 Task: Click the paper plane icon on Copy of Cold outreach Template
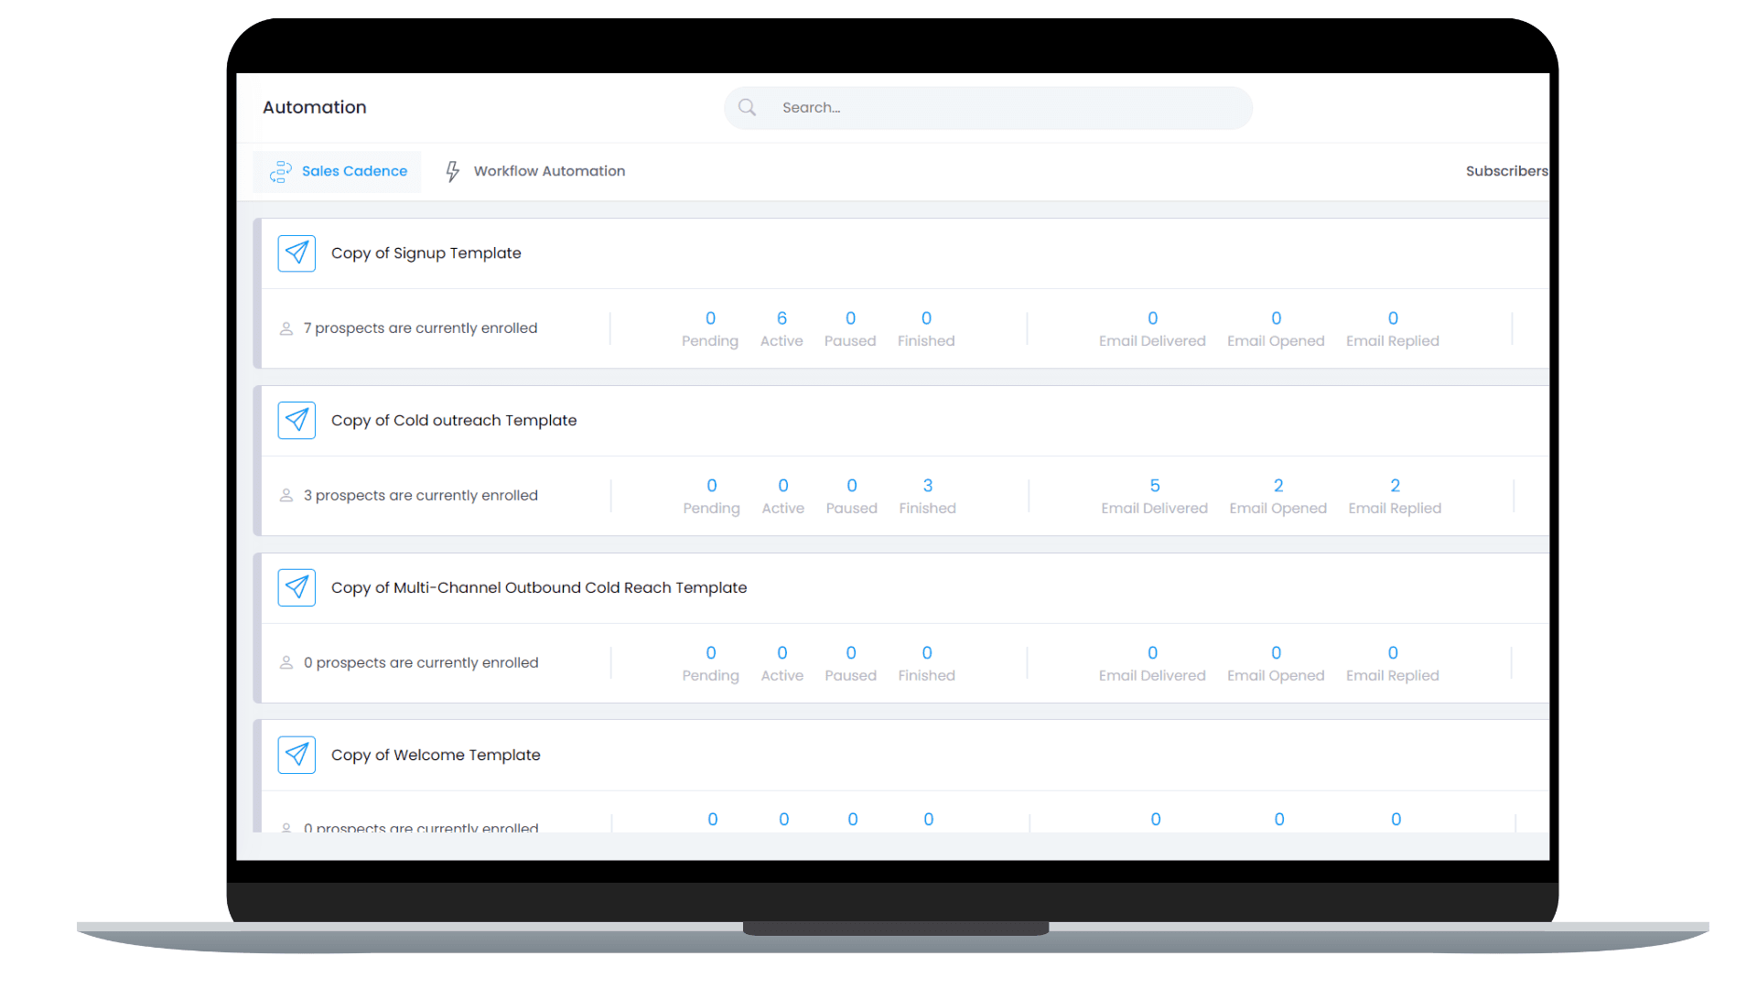pyautogui.click(x=296, y=420)
